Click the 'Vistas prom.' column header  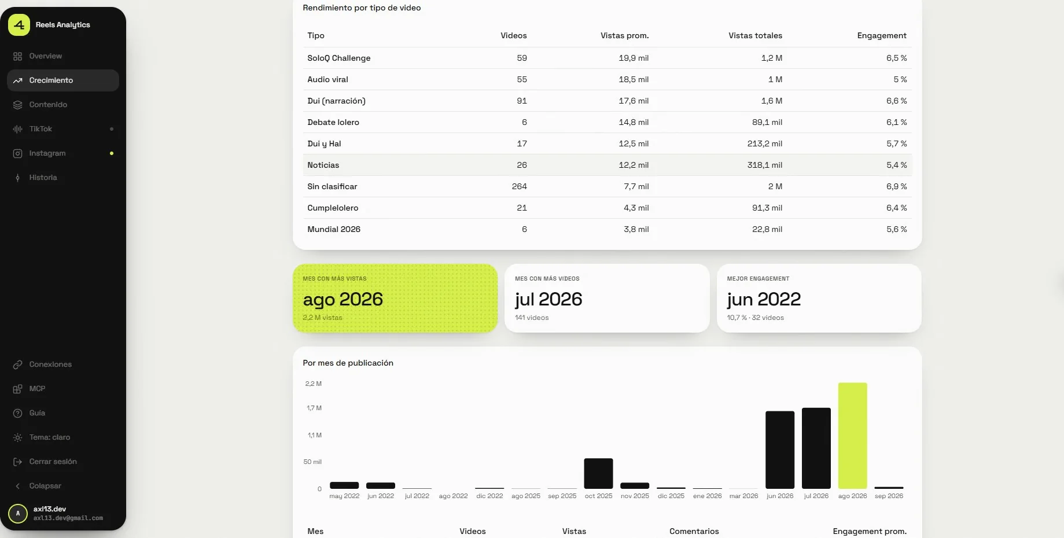(x=625, y=35)
